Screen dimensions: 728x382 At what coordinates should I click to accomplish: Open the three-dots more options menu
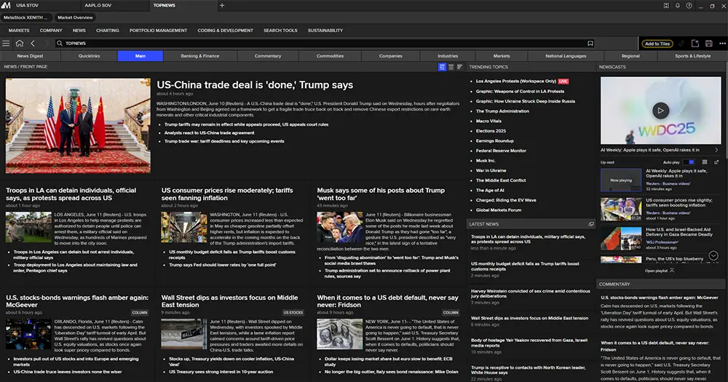pyautogui.click(x=721, y=44)
